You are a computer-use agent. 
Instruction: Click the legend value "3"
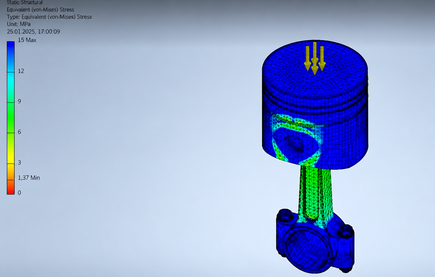pyautogui.click(x=19, y=162)
